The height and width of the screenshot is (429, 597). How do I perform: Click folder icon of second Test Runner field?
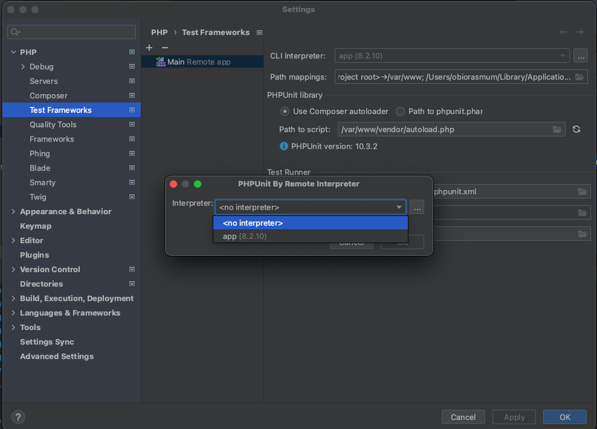tap(582, 212)
